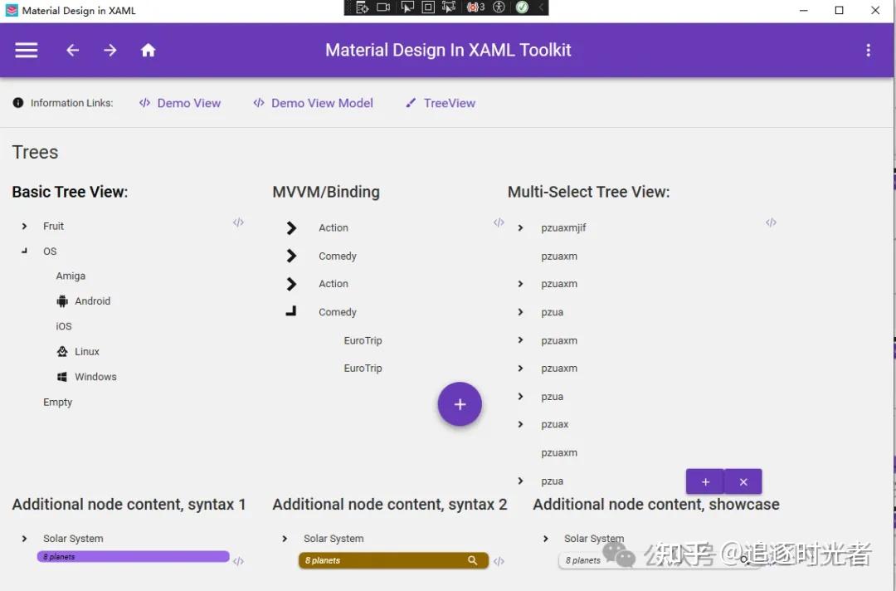Open the three-dot overflow menu
Screen dimensions: 896x591
[868, 50]
